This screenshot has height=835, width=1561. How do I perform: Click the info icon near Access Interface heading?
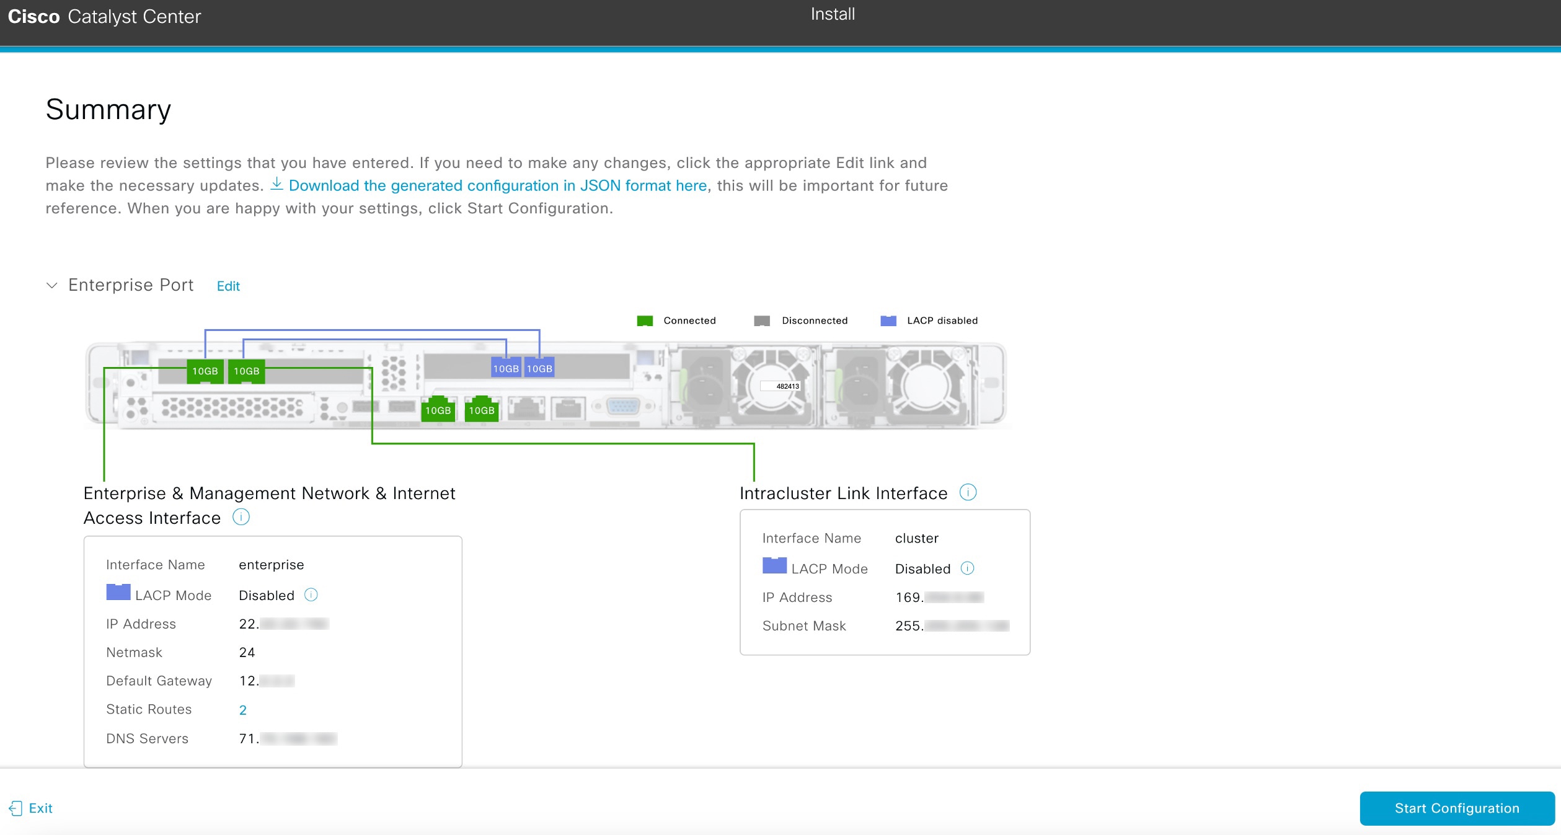[241, 518]
